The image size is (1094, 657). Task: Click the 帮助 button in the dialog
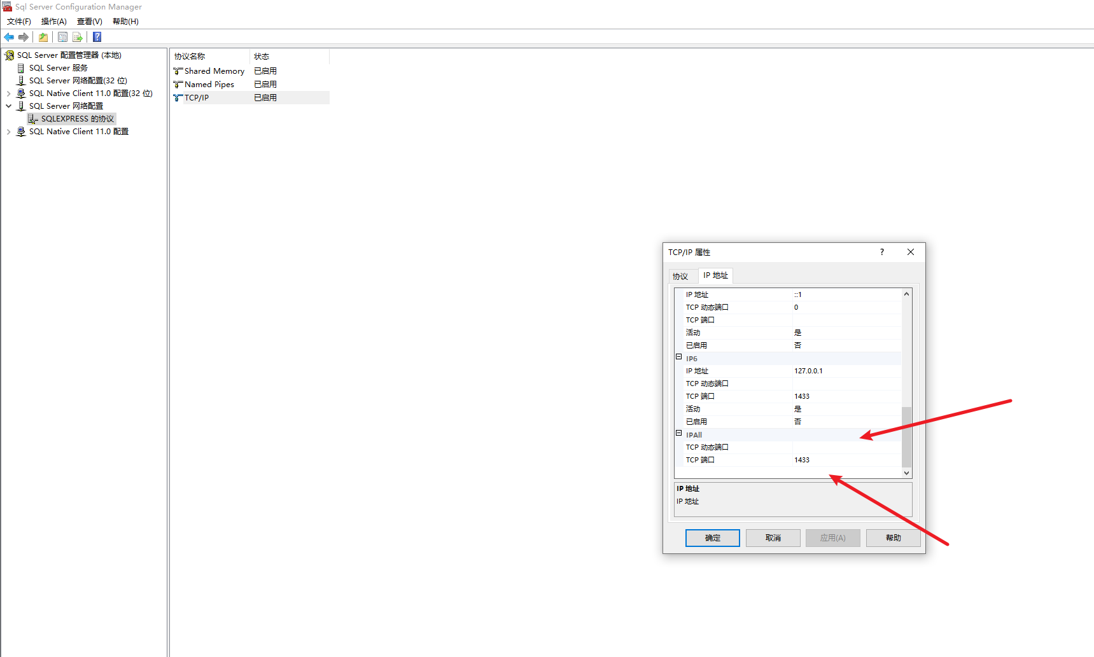click(894, 538)
